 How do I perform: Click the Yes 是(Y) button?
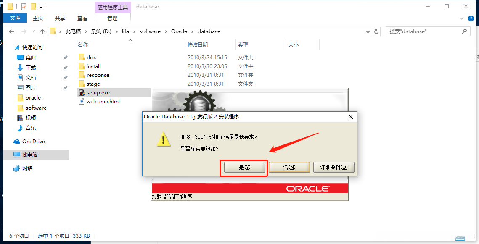coord(244,167)
